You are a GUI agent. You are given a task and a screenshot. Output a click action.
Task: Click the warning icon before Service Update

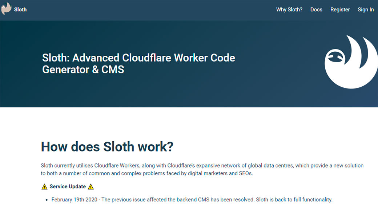44,187
